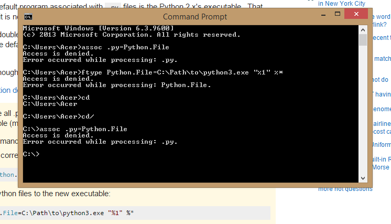Screen dimensions: 391x224
Task: Click the first assoc .py=Python.File command line
Action: pyautogui.click(x=96, y=47)
